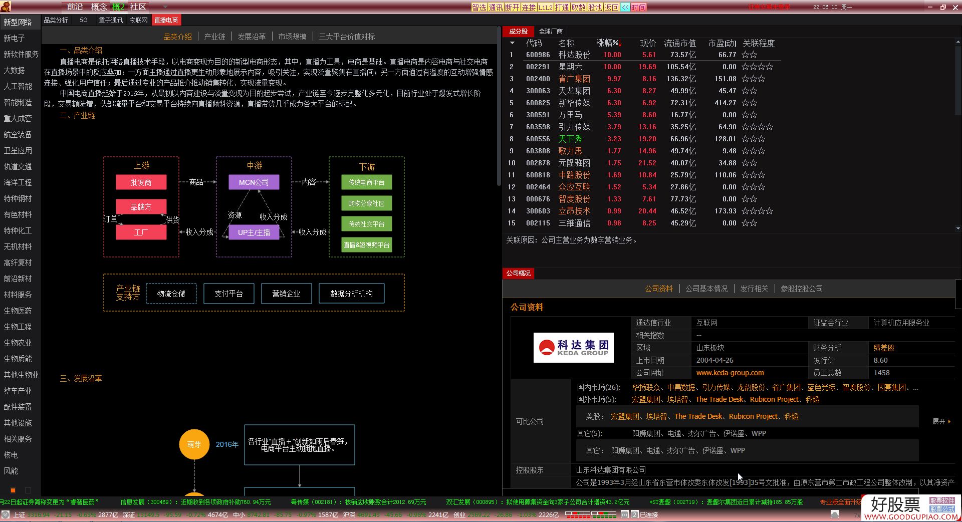Sort the table by 涨幅% column
Viewport: 962px width, 522px height.
(609, 43)
